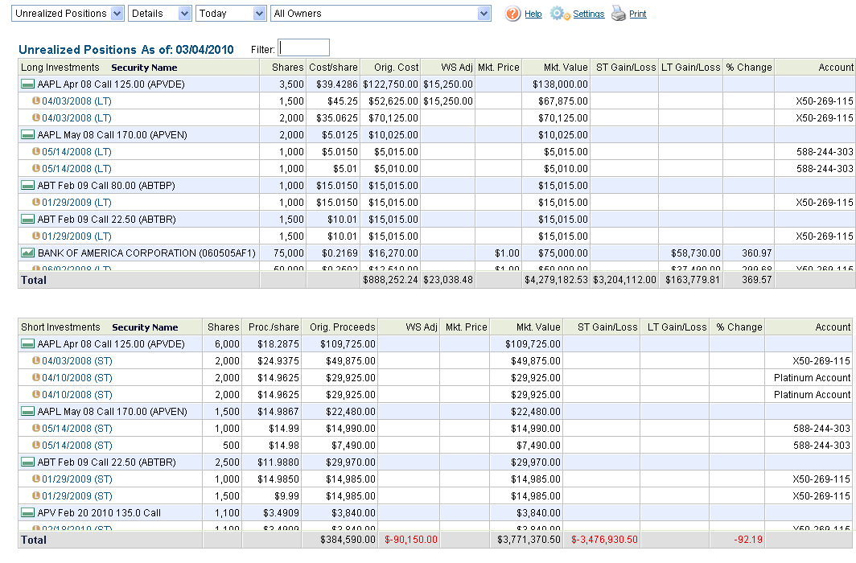Click clock icon beside 05/14/2008 (LT) at $5.01
Screen dimensions: 856x563
(36, 169)
